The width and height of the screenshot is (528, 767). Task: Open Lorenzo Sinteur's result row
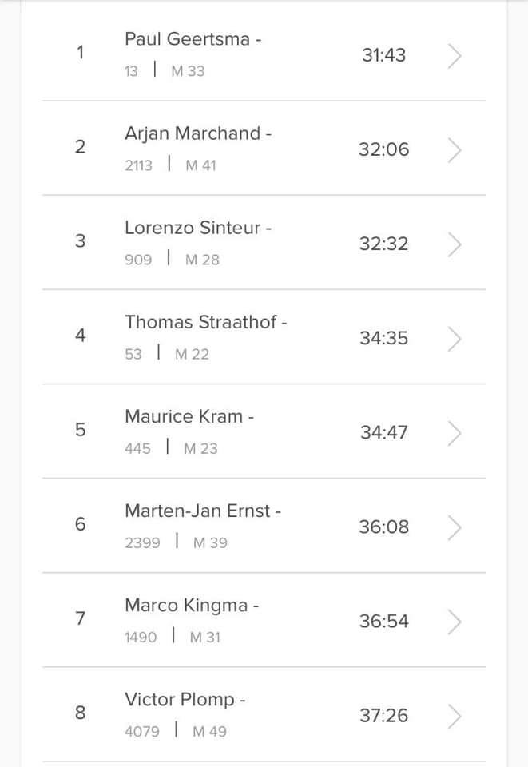pos(264,243)
